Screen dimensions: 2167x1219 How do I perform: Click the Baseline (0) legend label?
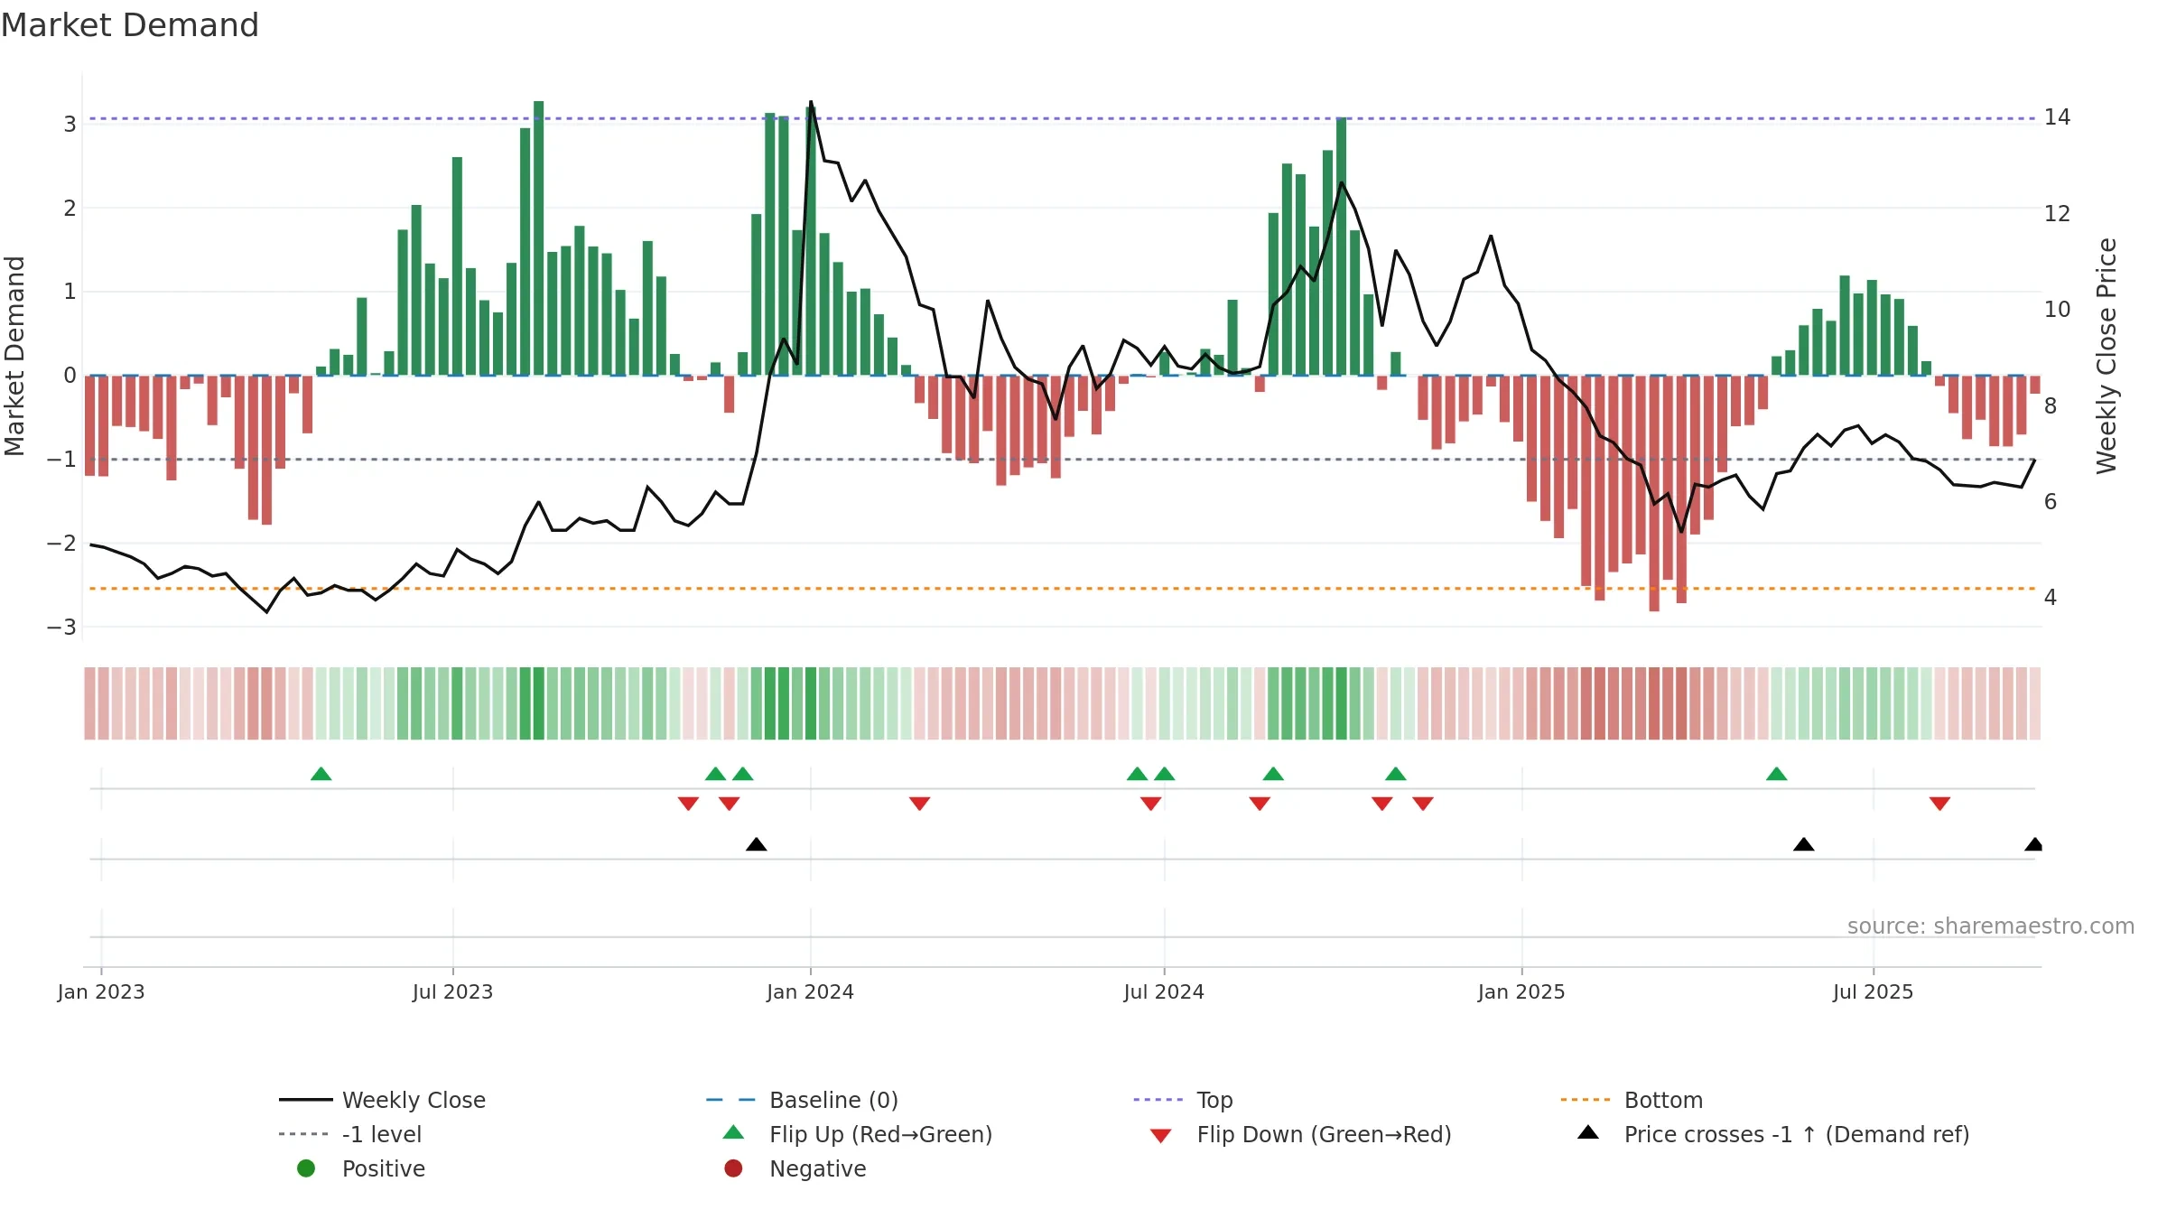click(x=833, y=1100)
